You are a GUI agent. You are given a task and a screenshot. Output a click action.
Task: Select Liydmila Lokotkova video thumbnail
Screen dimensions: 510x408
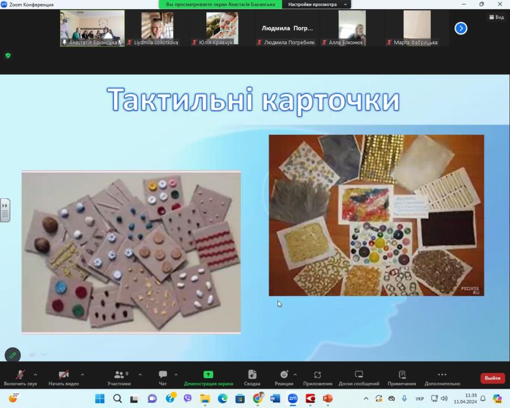tap(157, 28)
